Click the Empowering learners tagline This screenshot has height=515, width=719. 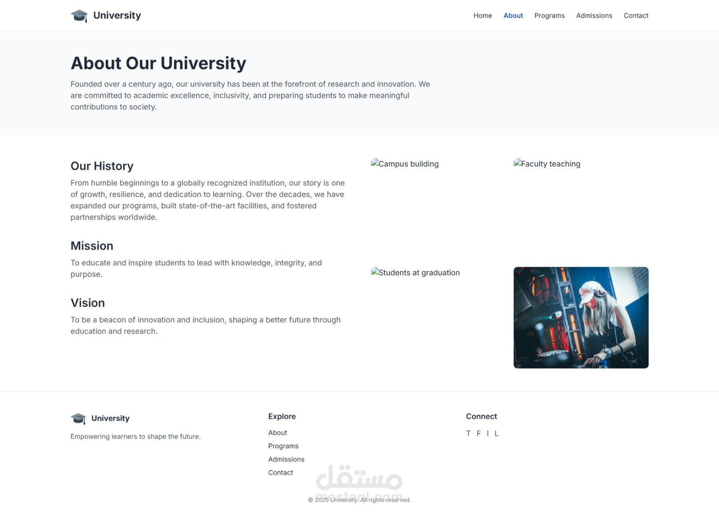pos(135,436)
